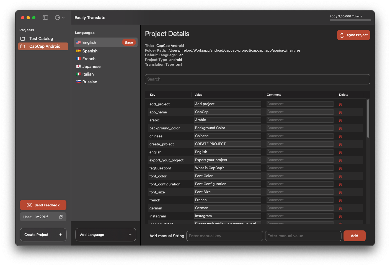Select the CapCap Android project
This screenshot has height=266, width=390.
coord(43,46)
